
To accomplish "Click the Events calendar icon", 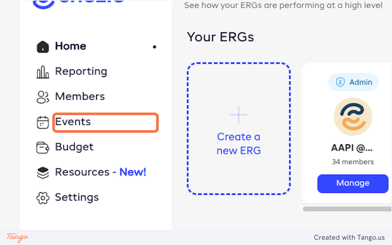I will (x=43, y=122).
